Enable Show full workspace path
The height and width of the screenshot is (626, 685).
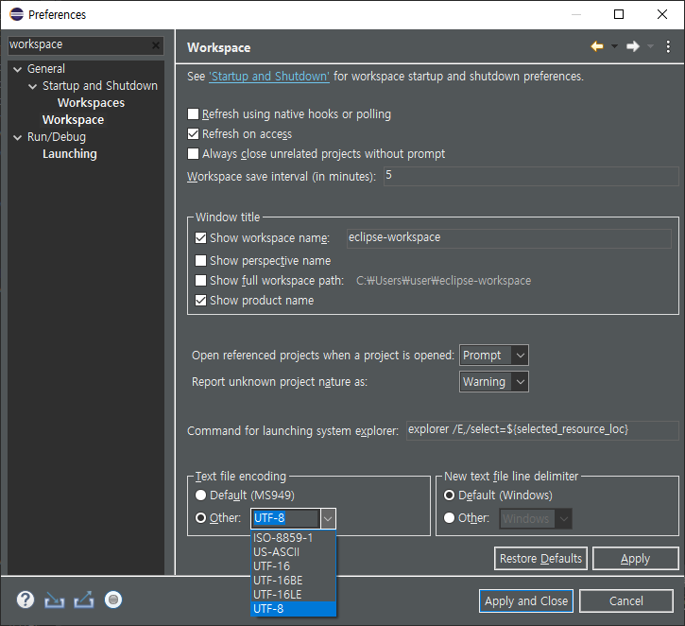click(200, 280)
